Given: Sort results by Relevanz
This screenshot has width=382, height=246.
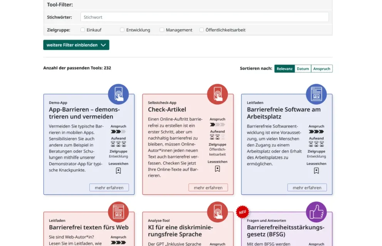Looking at the screenshot, I should tap(285, 68).
